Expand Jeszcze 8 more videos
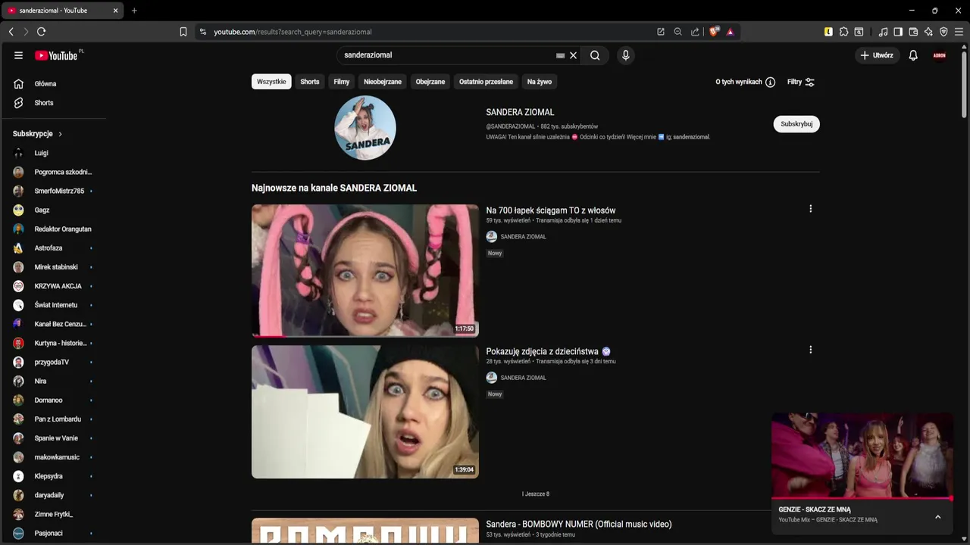This screenshot has height=545, width=970. 536,494
